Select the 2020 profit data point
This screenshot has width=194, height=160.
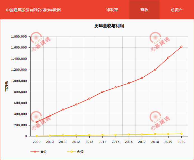pyautogui.click(x=181, y=134)
